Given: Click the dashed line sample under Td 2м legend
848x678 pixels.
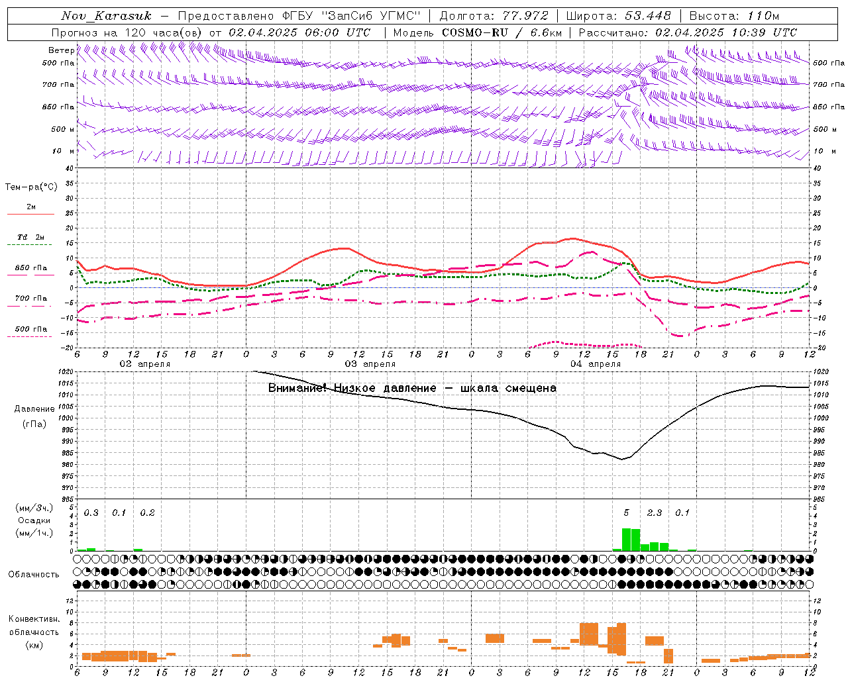Looking at the screenshot, I should (30, 245).
